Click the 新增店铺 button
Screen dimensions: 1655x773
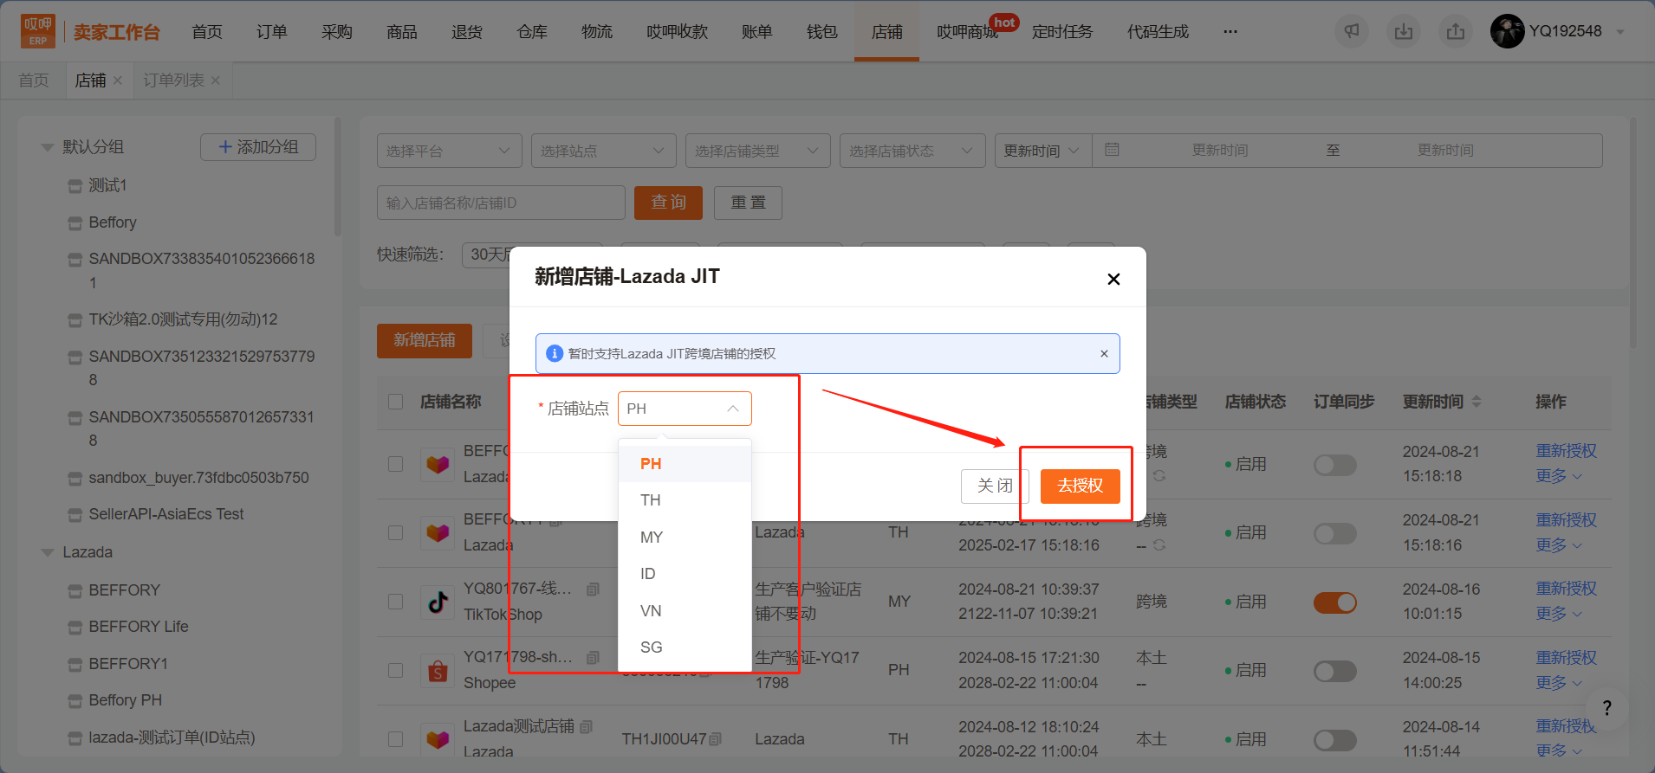(425, 340)
